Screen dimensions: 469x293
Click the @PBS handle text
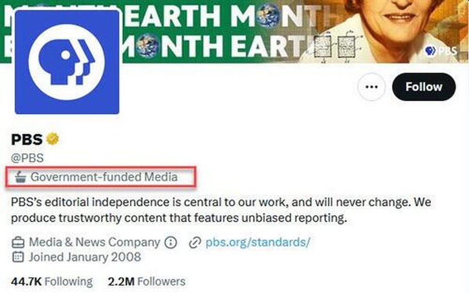coord(27,158)
